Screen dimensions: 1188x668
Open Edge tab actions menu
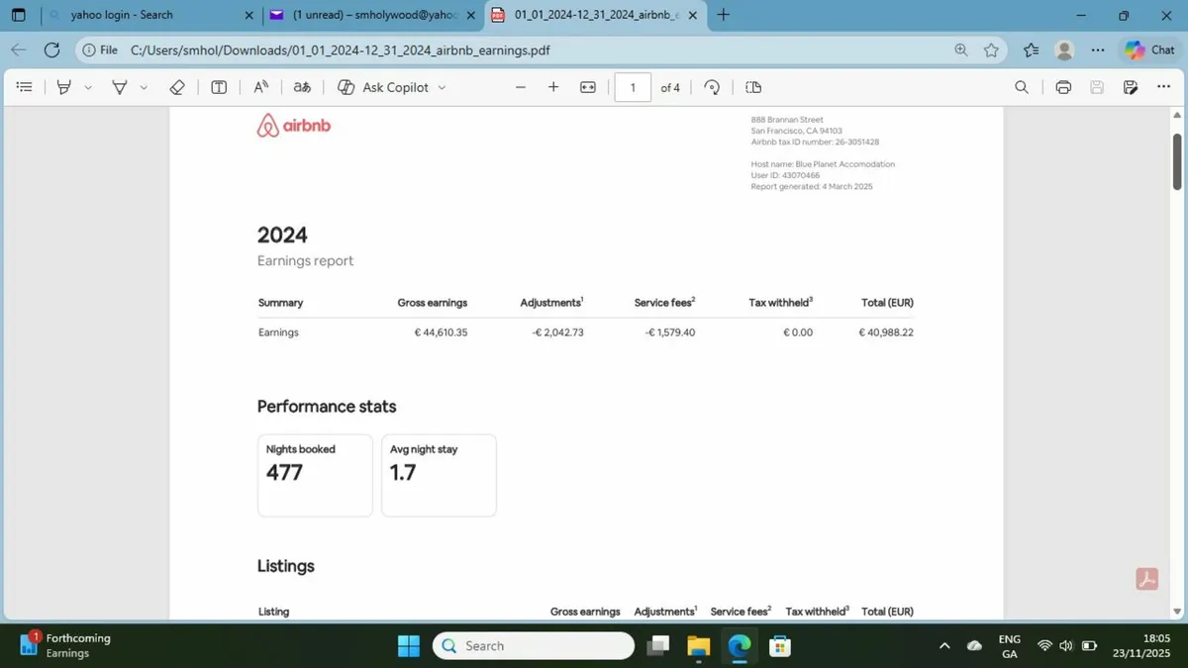point(18,15)
